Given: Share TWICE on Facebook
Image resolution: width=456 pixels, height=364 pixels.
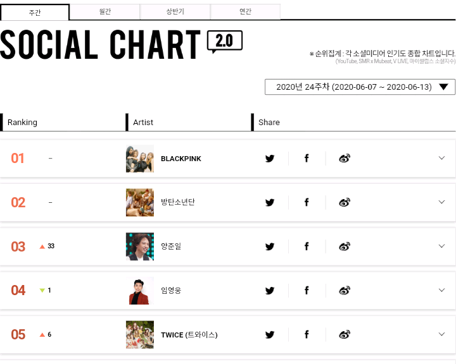Looking at the screenshot, I should tap(307, 334).
